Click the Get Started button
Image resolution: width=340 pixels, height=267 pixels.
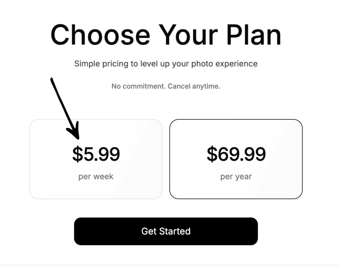coord(166,231)
